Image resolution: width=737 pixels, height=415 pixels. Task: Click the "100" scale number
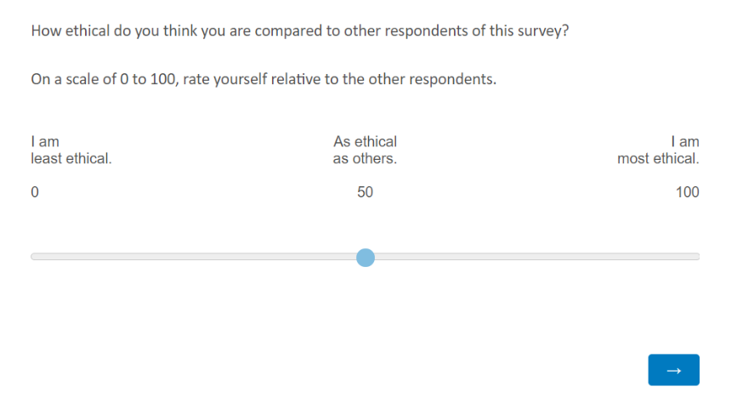click(687, 191)
